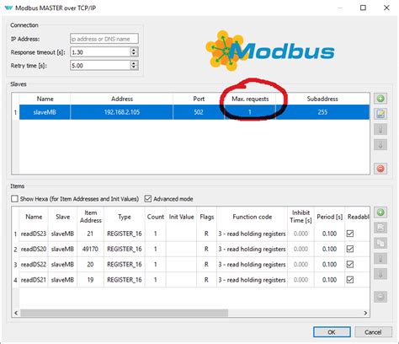Image resolution: width=399 pixels, height=344 pixels.
Task: Click Type cell REGISTER_16 of readDS22
Action: point(125,265)
